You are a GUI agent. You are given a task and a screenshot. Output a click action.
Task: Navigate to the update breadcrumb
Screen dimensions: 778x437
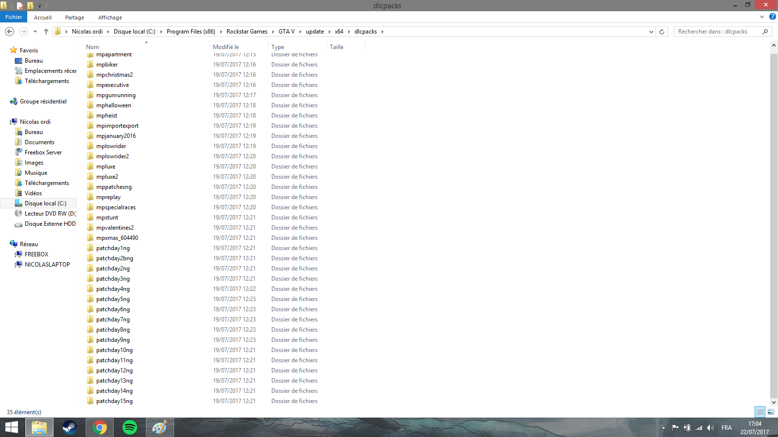point(315,32)
